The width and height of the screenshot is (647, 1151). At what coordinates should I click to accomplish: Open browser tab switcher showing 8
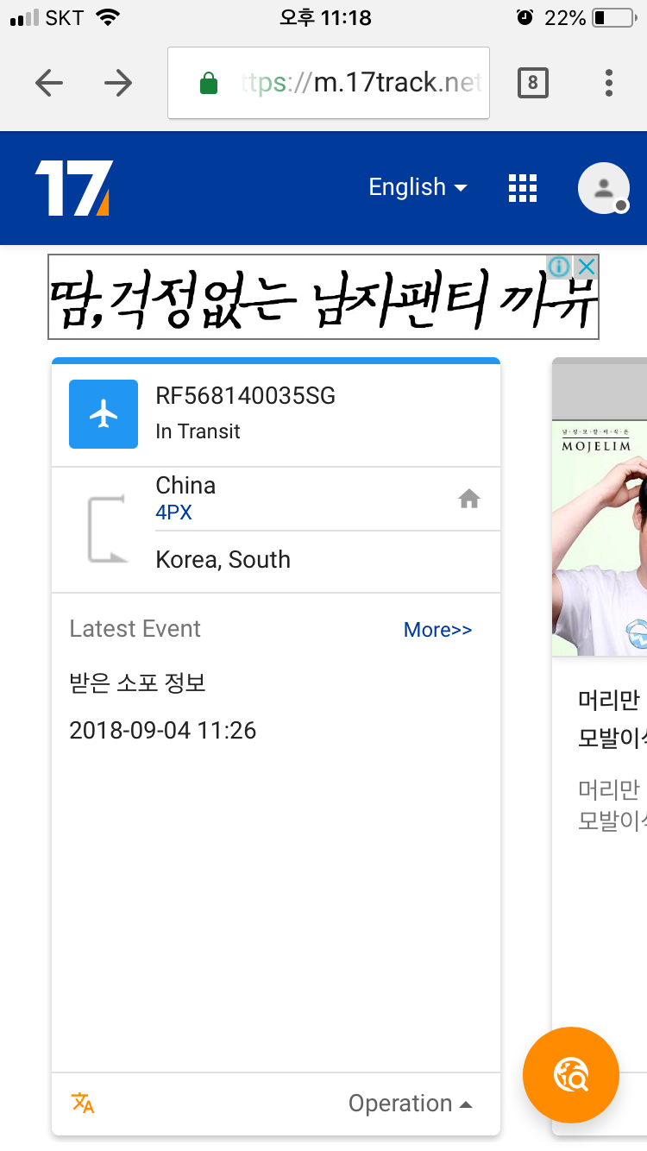[532, 83]
